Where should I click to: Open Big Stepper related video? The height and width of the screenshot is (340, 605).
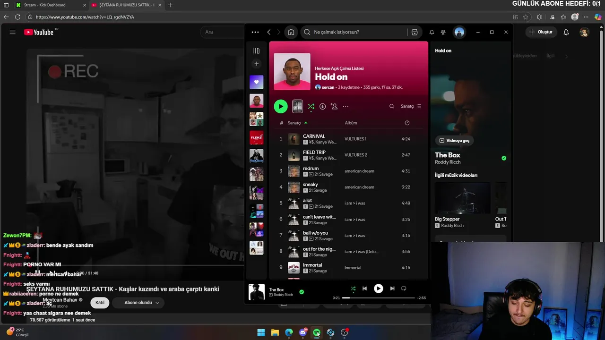click(x=463, y=205)
